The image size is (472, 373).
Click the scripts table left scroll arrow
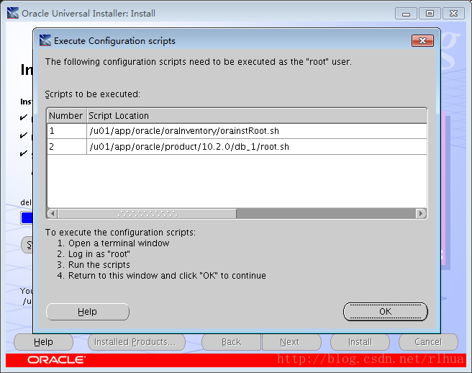tap(53, 214)
